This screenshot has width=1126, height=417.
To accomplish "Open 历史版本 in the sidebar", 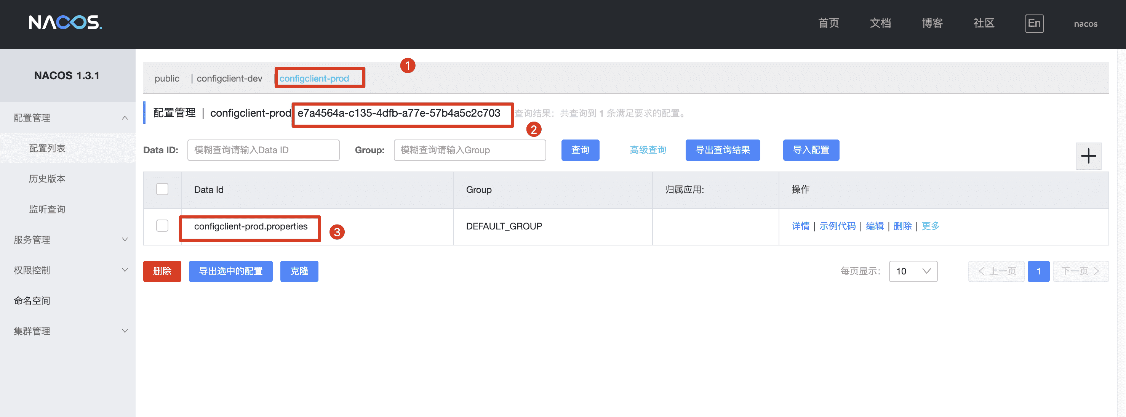I will (x=47, y=178).
